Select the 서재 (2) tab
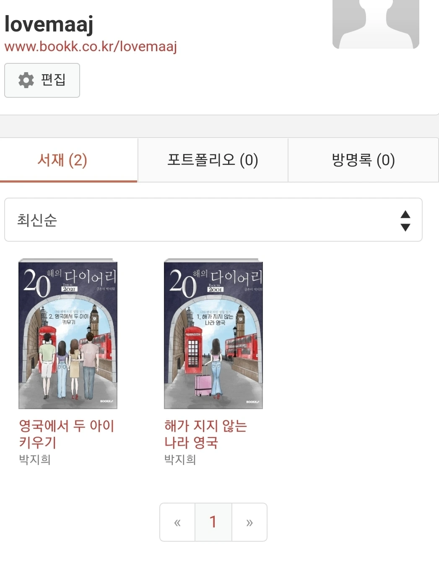Viewport: 439px width, 587px height. (x=62, y=160)
